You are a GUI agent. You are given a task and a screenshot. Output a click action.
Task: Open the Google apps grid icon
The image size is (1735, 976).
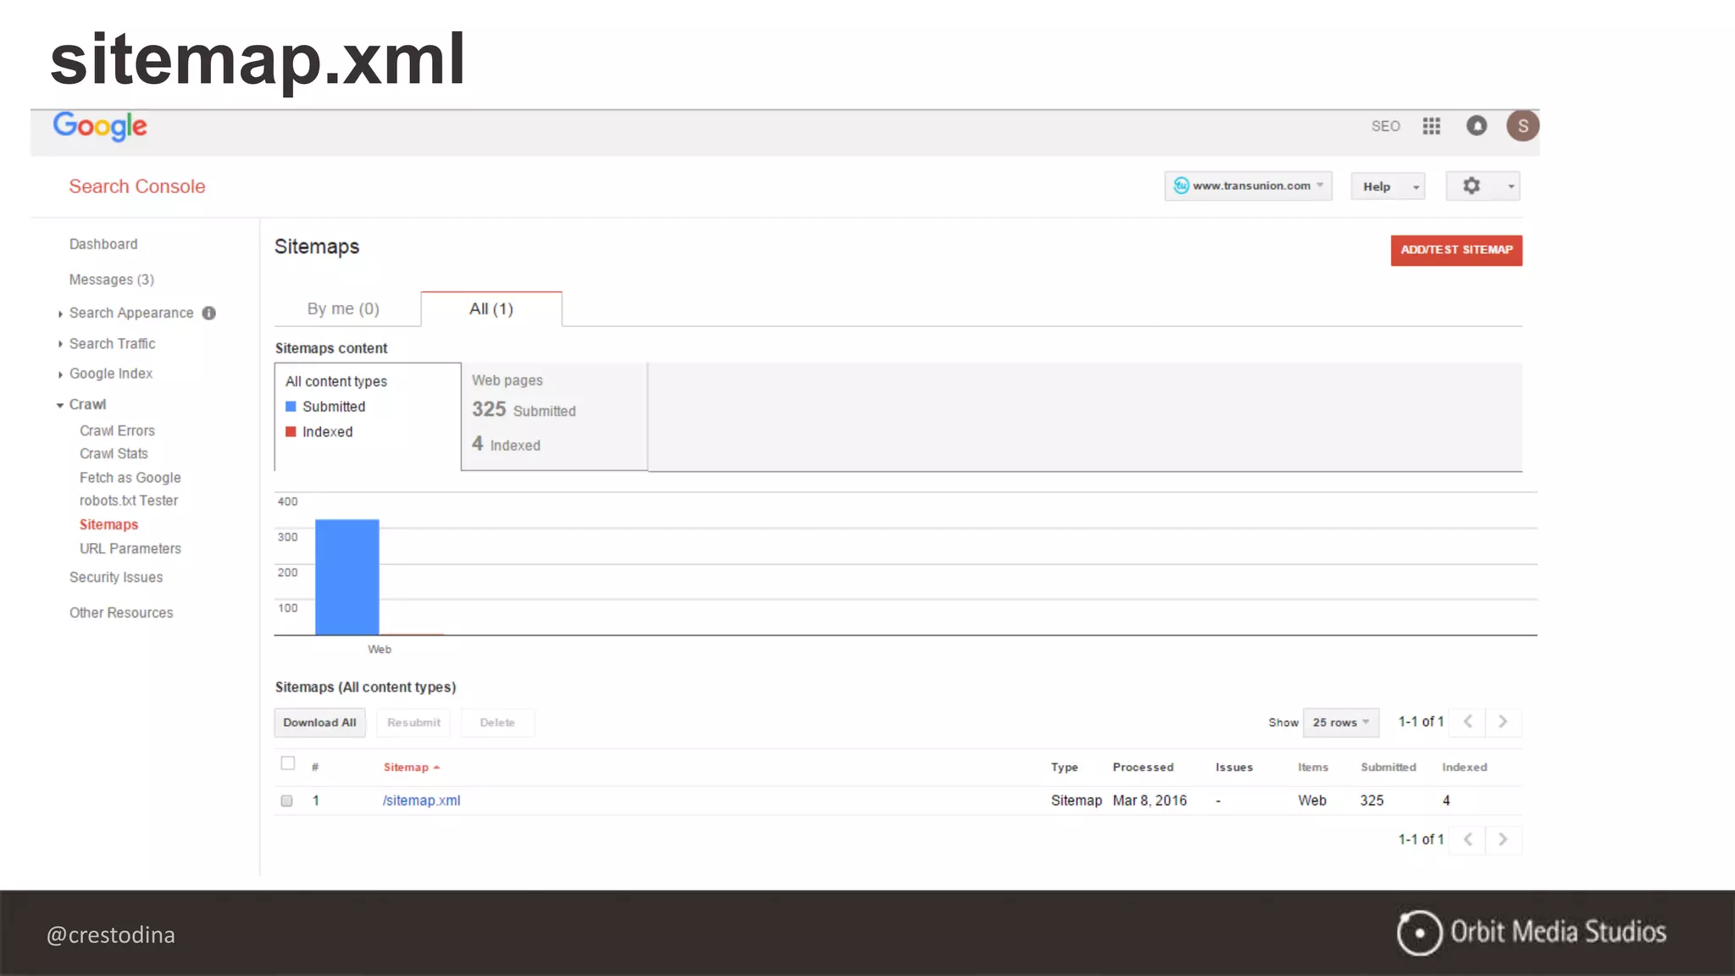click(x=1432, y=126)
